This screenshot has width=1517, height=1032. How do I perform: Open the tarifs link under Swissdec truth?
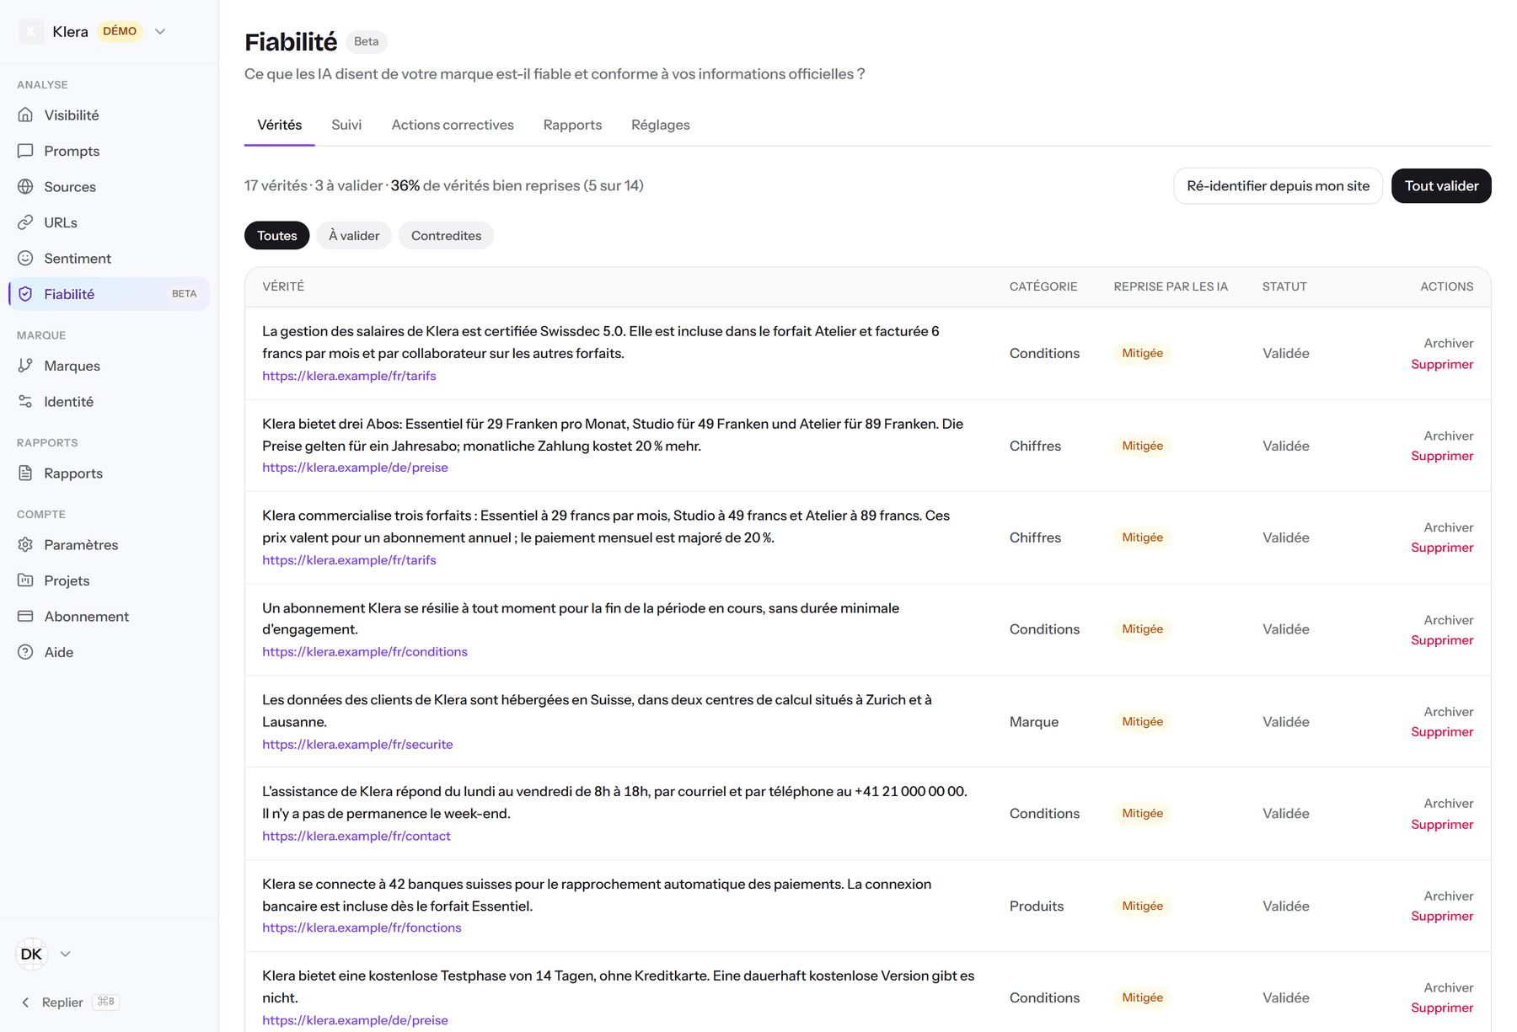(x=349, y=376)
